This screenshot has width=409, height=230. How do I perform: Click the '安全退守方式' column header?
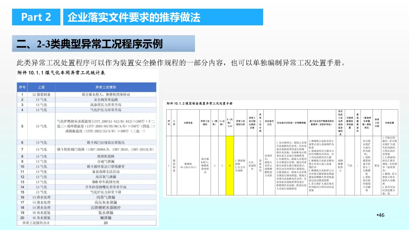click(x=269, y=123)
